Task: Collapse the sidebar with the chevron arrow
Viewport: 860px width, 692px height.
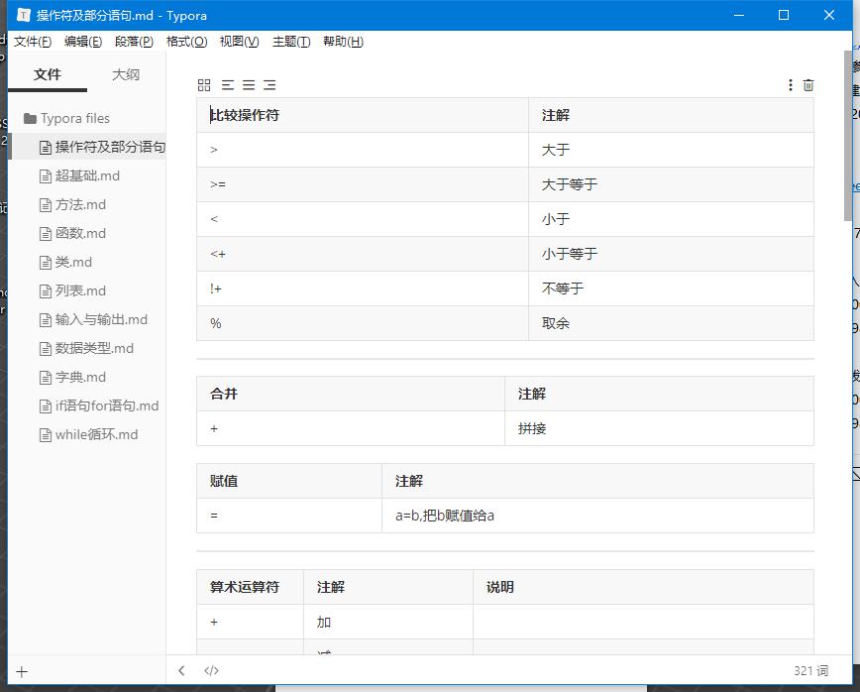Action: tap(181, 671)
